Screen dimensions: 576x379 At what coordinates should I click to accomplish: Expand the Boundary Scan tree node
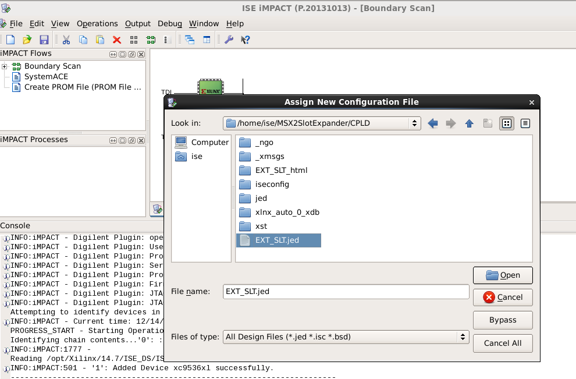pos(5,66)
